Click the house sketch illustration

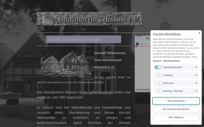(64, 64)
